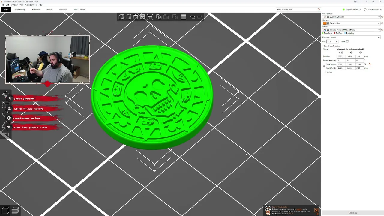Click the Add object toolbar icon
This screenshot has height=216, width=384.
[x=121, y=17]
